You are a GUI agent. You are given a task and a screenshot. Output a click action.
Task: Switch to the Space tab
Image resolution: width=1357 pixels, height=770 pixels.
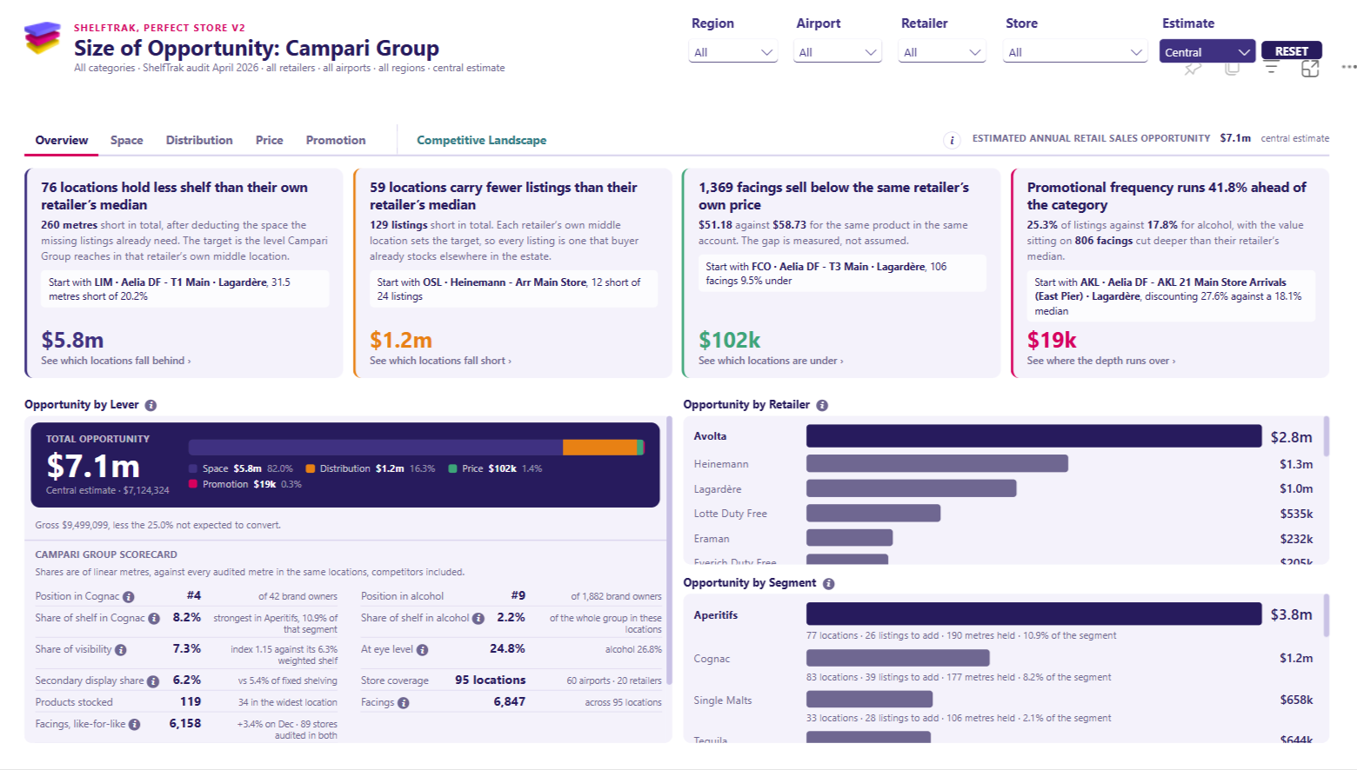127,140
